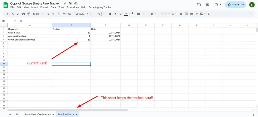The width and height of the screenshot is (258, 117).
Task: Undo the last action
Action: point(13,14)
